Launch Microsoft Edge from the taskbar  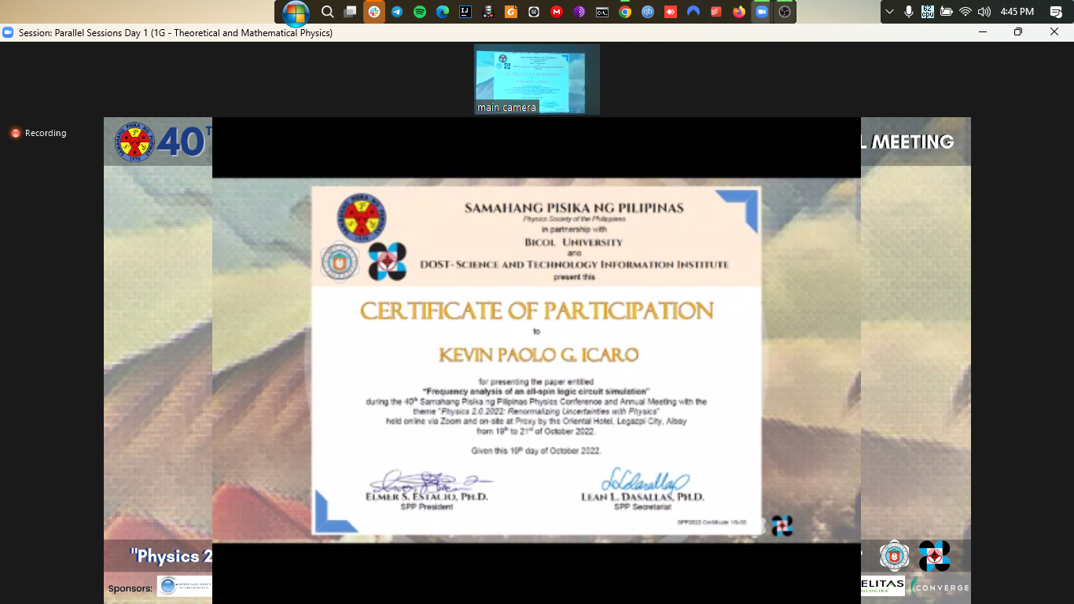click(444, 12)
